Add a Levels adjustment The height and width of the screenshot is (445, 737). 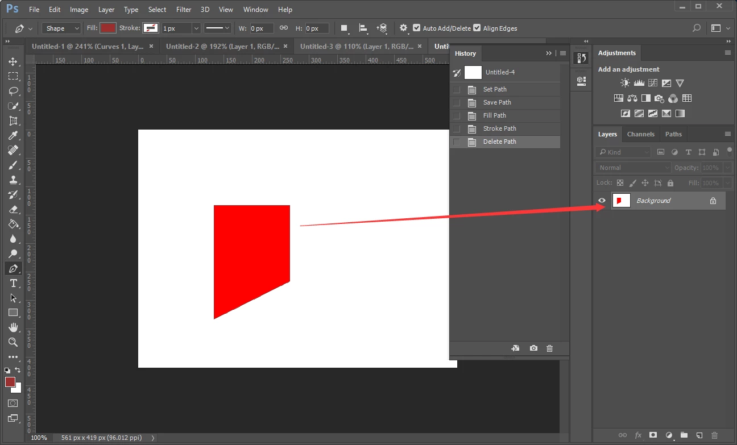click(x=639, y=83)
